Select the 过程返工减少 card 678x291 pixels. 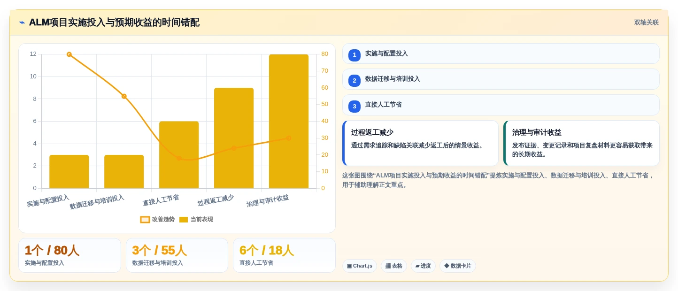pyautogui.click(x=420, y=143)
